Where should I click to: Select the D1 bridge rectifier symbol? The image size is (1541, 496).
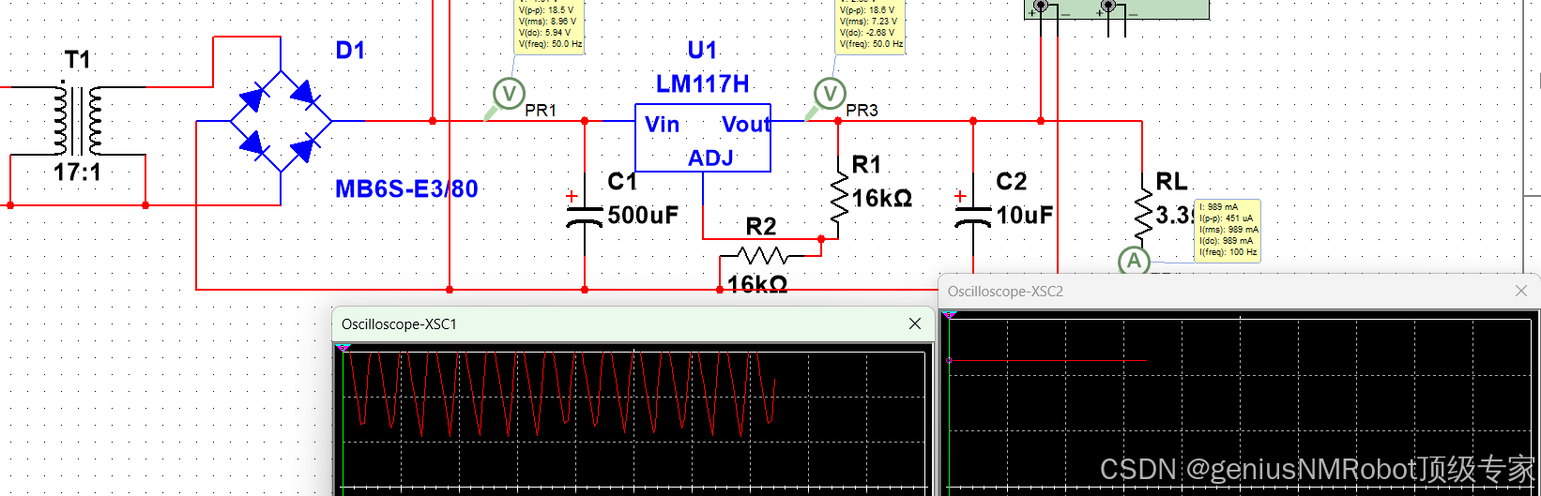(x=282, y=121)
